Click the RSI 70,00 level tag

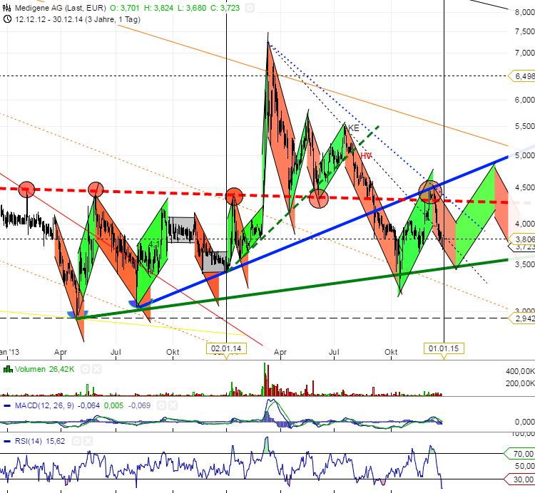[x=520, y=454]
